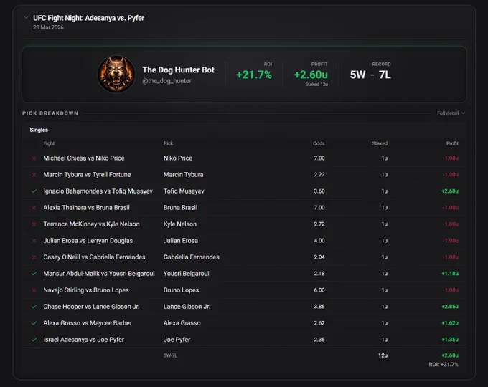Select 'Alexa Grasso vs Maycee Barber' fight
Image resolution: width=488 pixels, height=387 pixels.
pyautogui.click(x=88, y=323)
